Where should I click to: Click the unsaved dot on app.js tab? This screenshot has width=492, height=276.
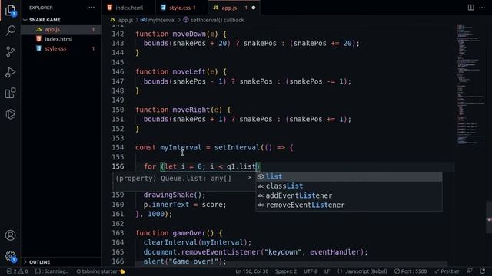point(254,8)
